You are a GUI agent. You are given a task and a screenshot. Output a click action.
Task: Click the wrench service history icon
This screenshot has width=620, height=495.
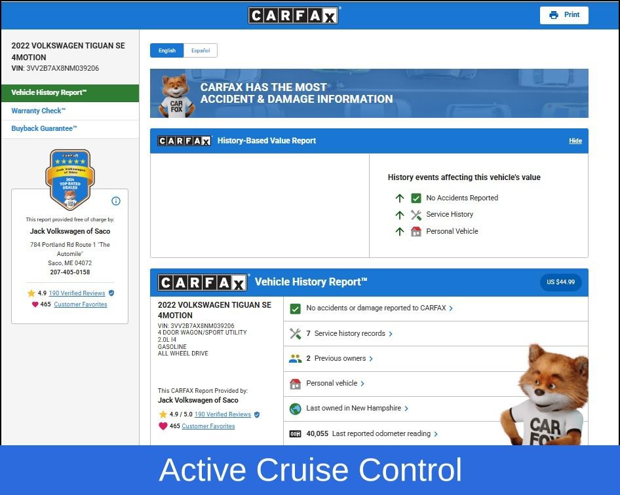click(295, 333)
